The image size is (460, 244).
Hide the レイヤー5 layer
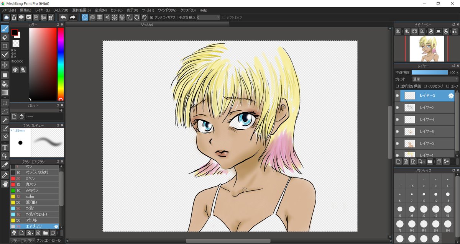[397, 143]
